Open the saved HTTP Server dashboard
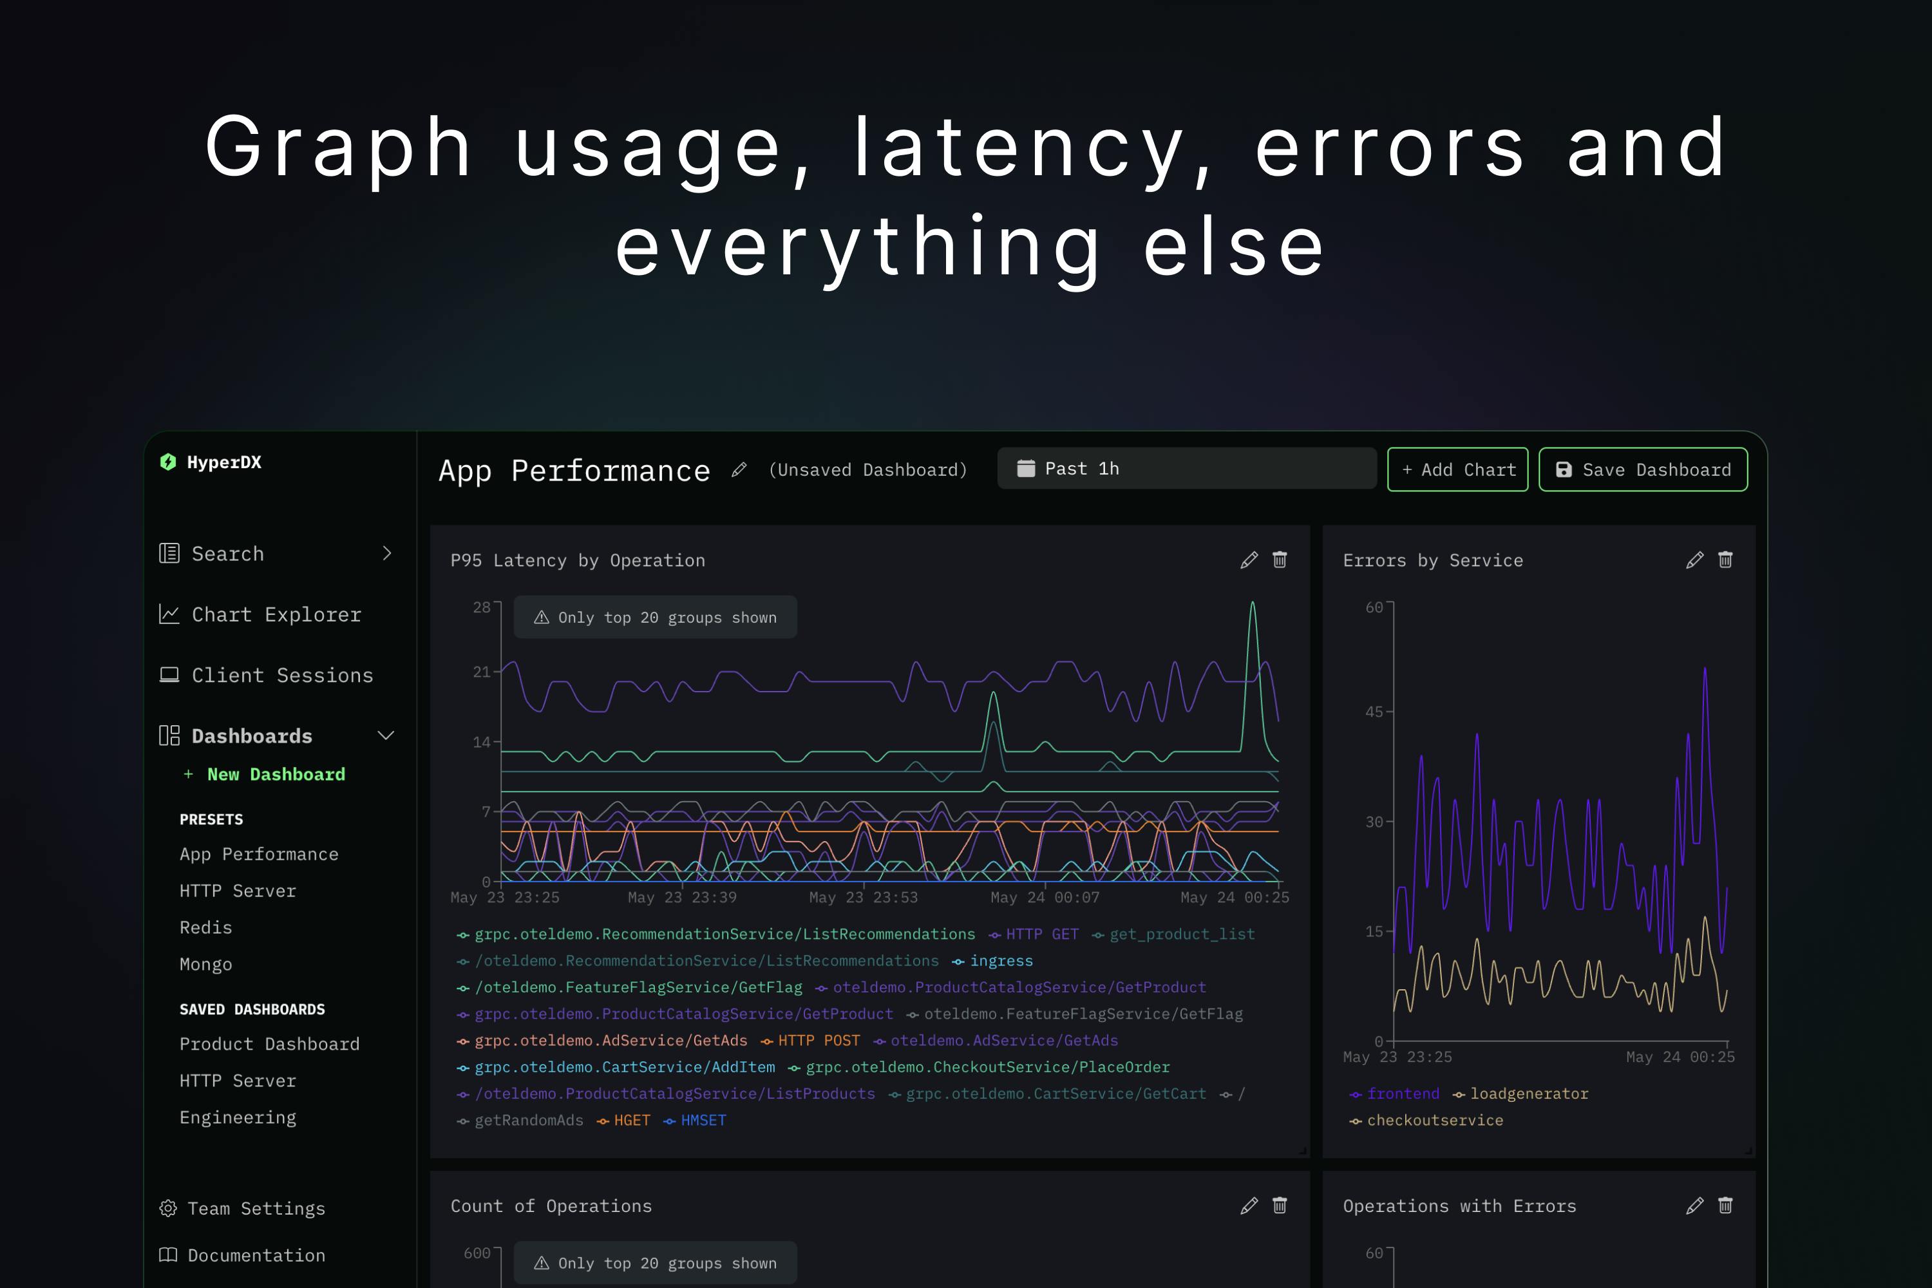This screenshot has width=1932, height=1288. tap(238, 1081)
